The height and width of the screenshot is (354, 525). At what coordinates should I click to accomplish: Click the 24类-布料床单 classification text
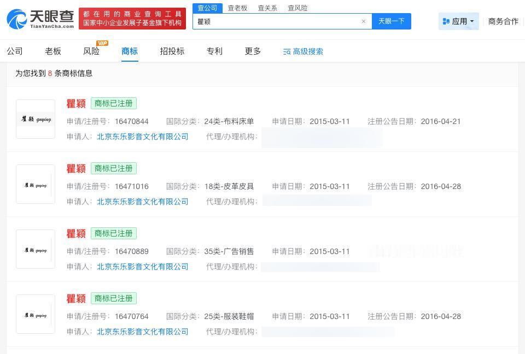click(229, 121)
